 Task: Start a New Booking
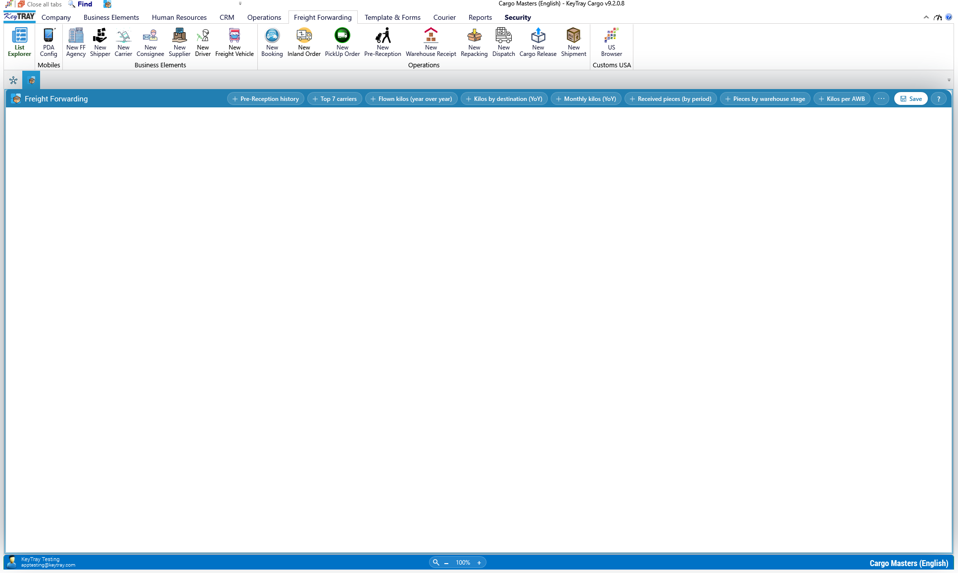[x=272, y=43]
